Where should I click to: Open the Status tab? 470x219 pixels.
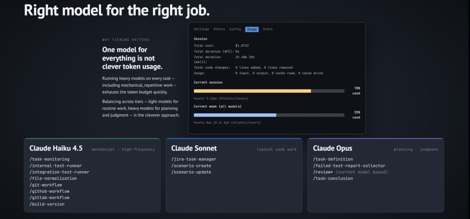[219, 29]
